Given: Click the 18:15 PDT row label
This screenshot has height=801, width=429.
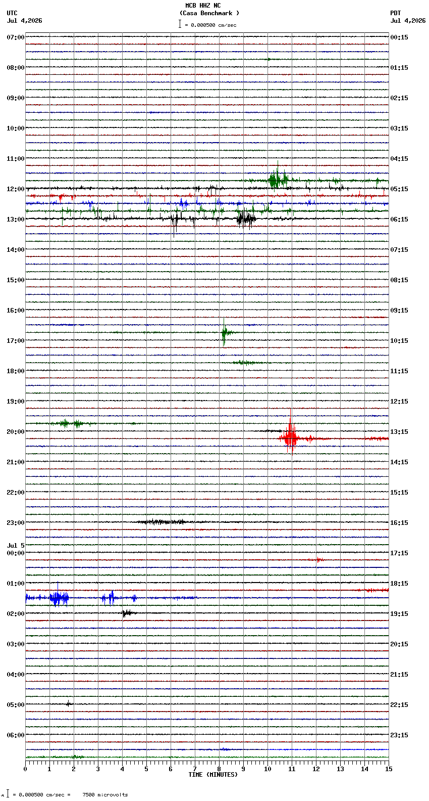Looking at the screenshot, I should (399, 584).
